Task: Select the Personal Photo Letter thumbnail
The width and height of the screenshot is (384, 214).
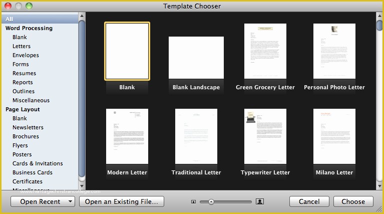Action: [334, 51]
